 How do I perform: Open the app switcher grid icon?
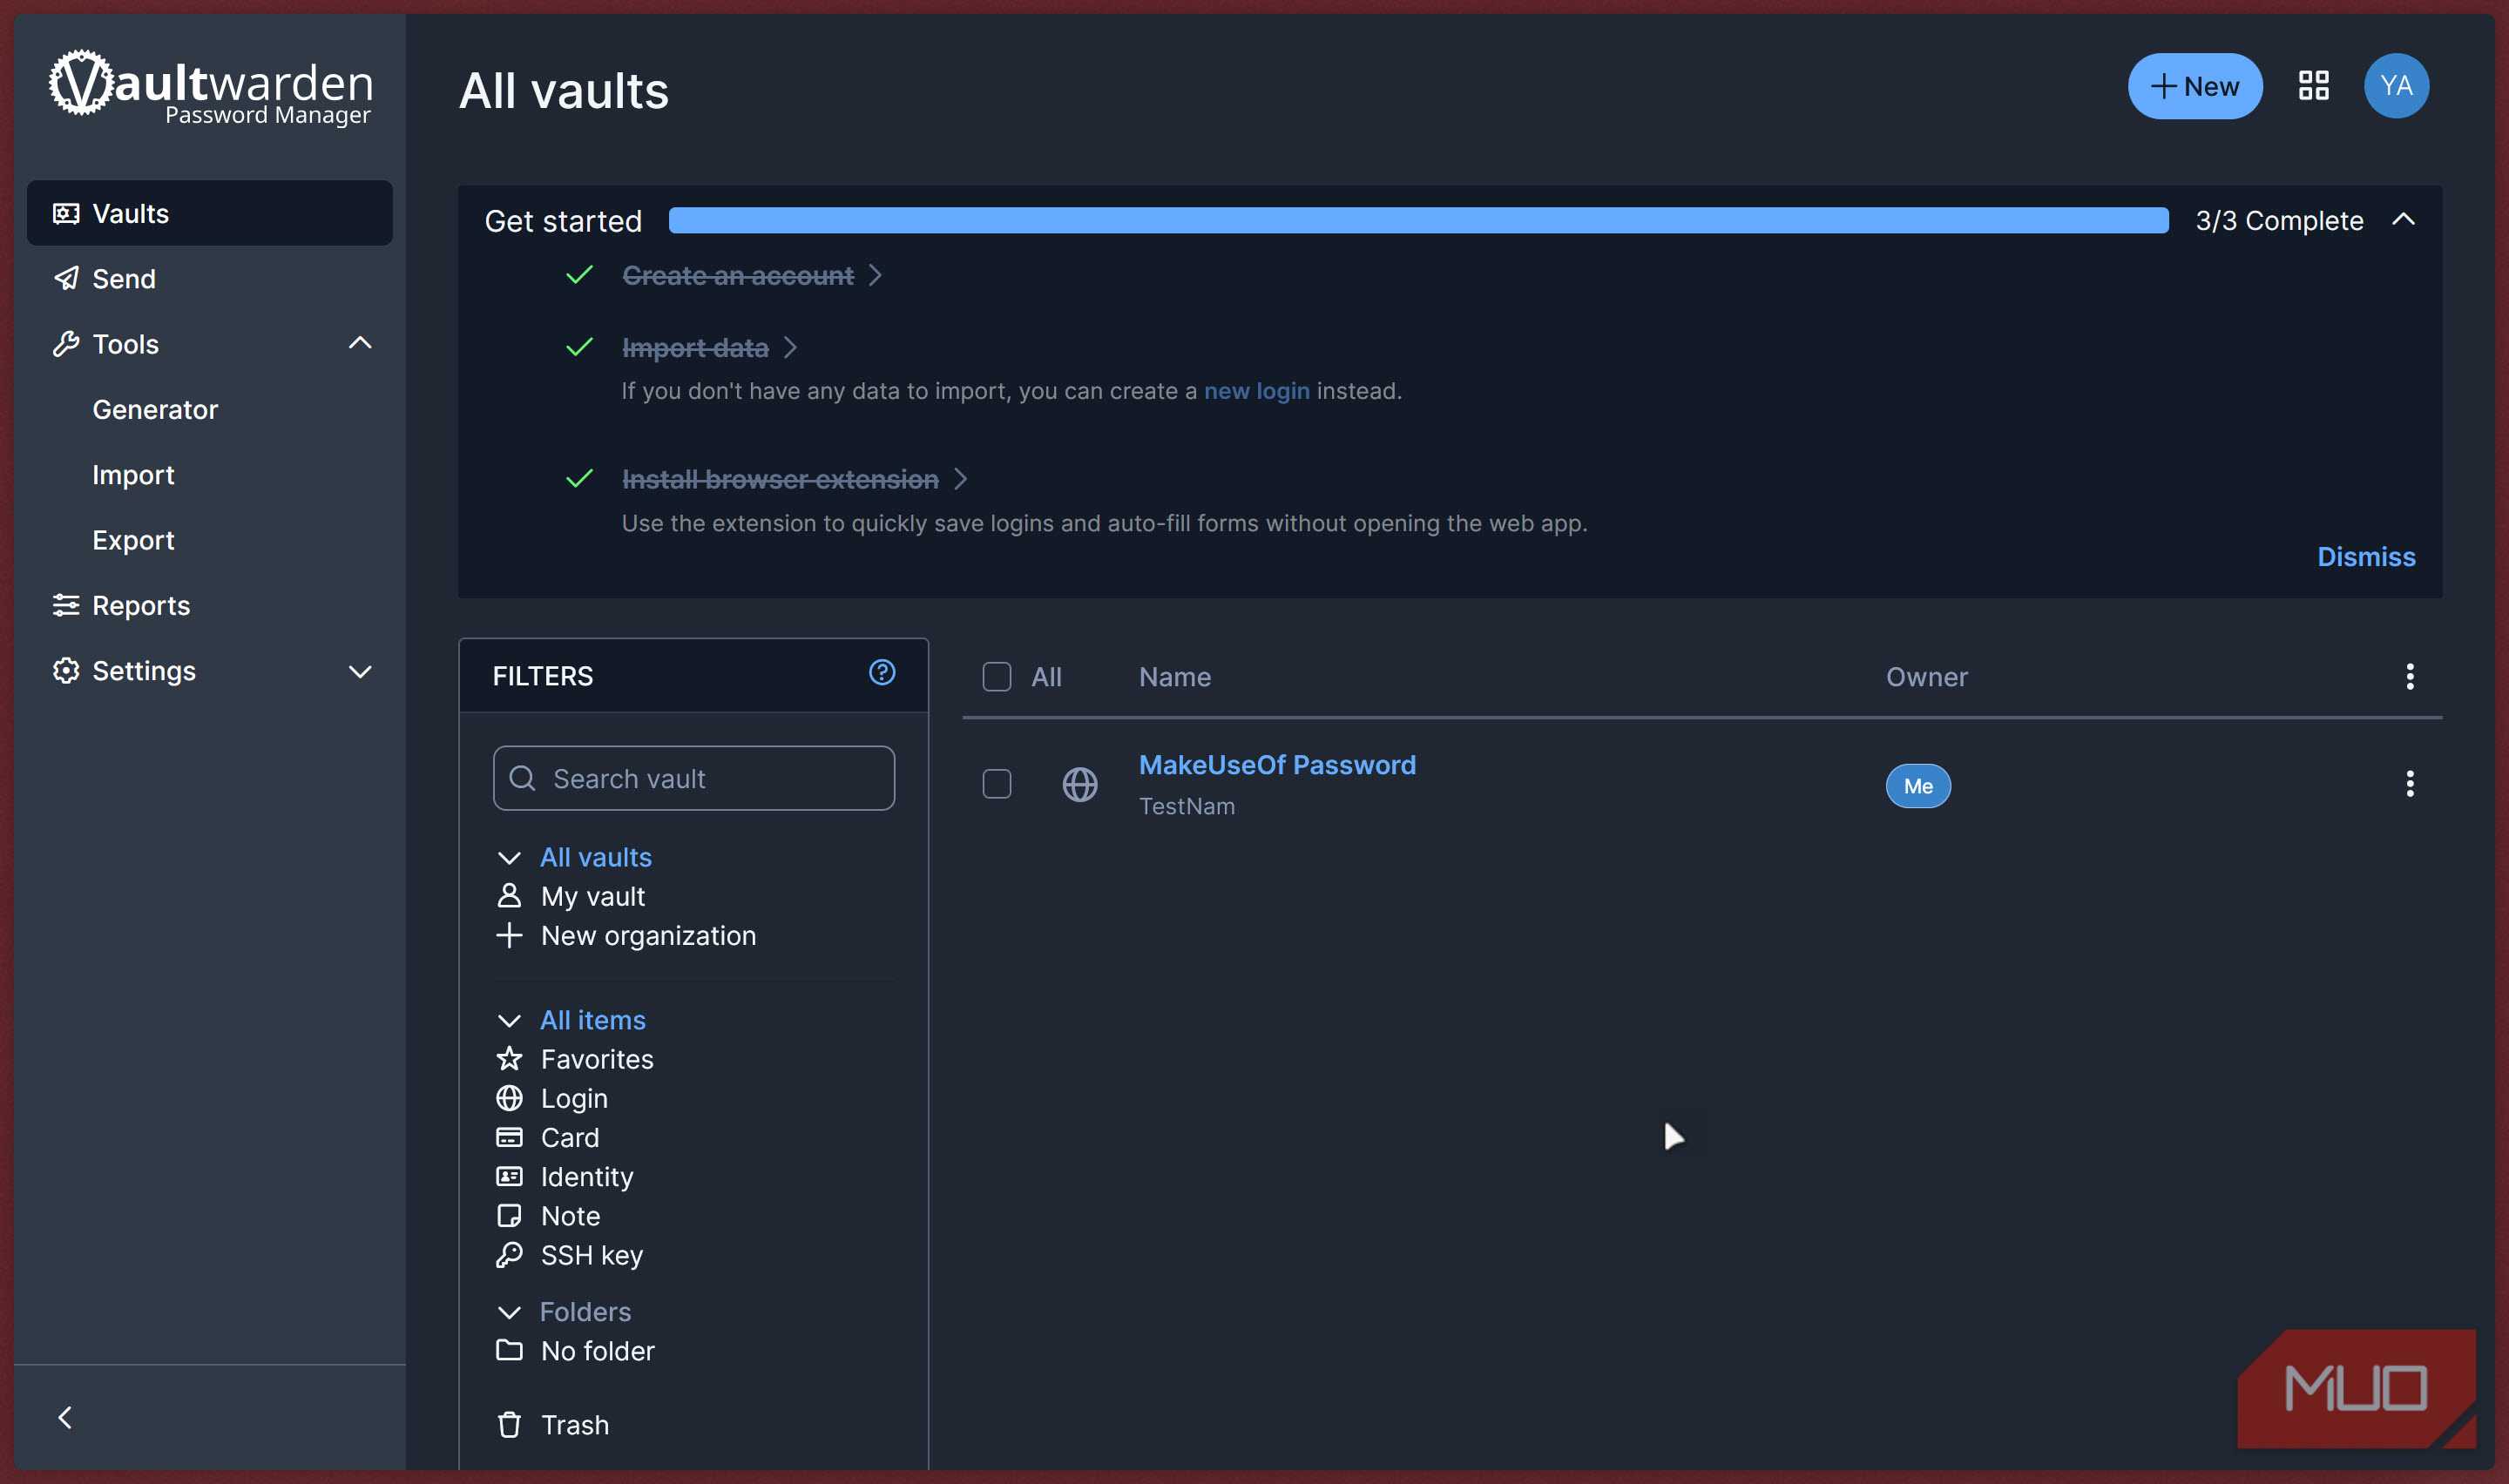(2313, 86)
